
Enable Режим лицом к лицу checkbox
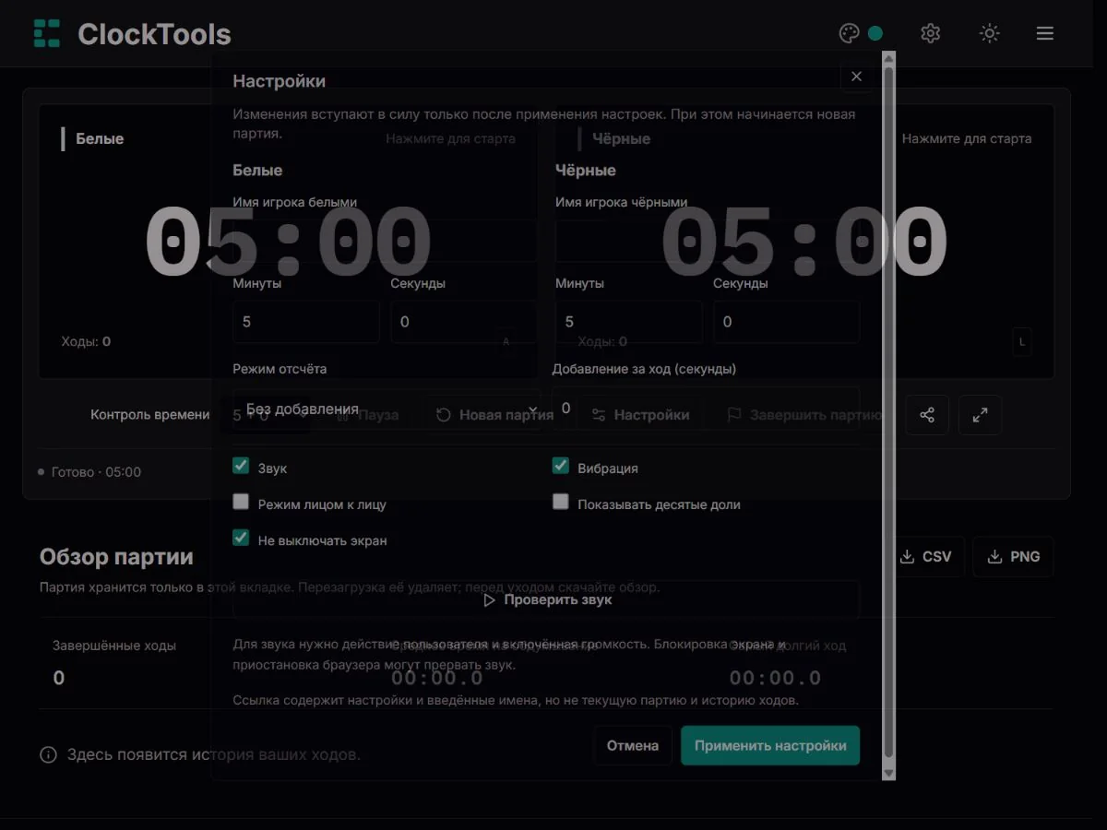point(241,503)
